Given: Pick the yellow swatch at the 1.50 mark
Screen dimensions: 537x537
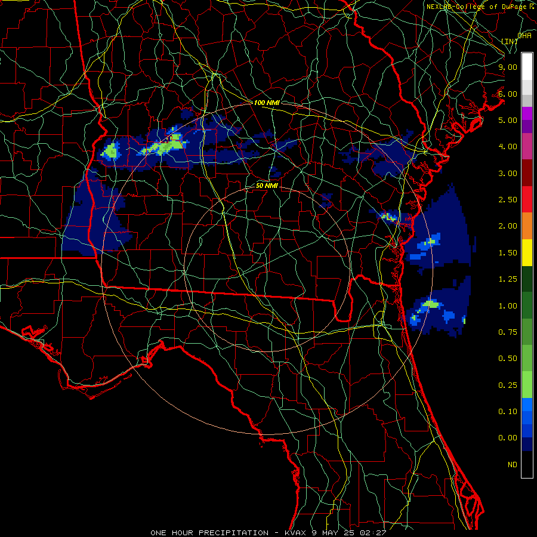Looking at the screenshot, I should click(527, 253).
